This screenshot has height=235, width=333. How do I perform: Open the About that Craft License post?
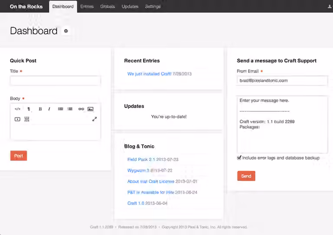[x=151, y=181]
